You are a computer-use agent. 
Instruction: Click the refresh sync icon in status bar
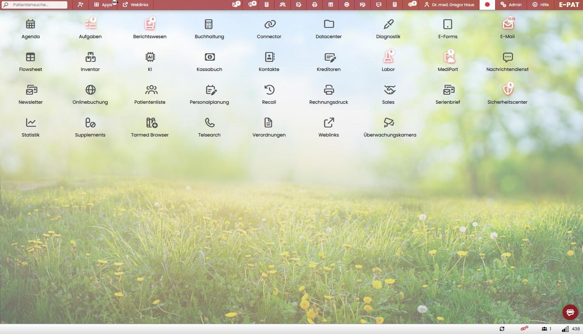coord(502,329)
